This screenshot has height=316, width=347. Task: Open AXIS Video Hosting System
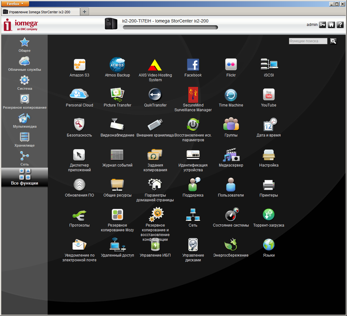click(x=155, y=65)
